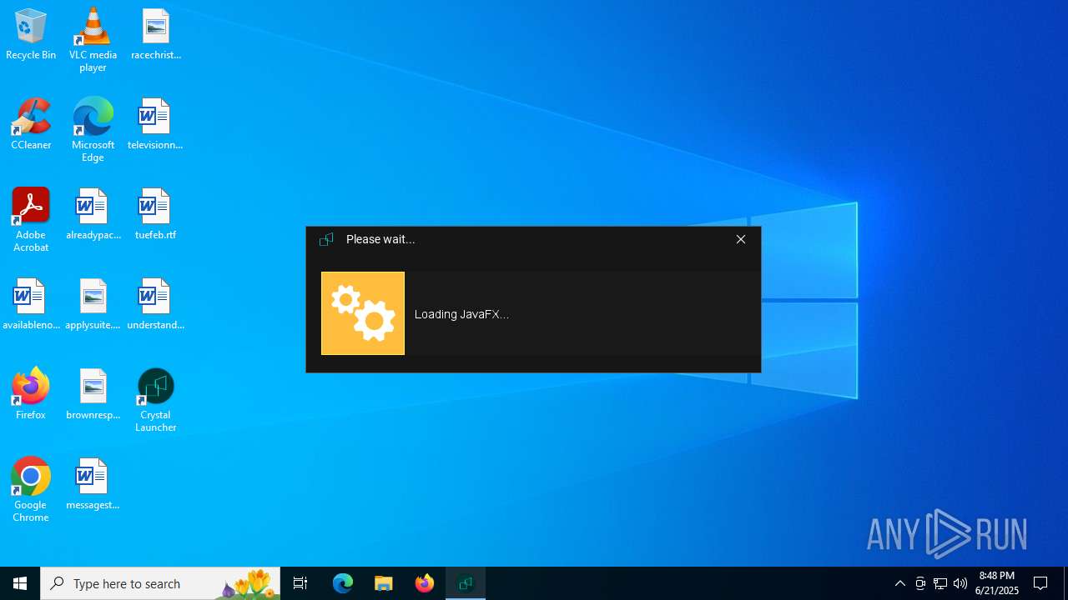Launch Microsoft Edge desktop shortcut
The width and height of the screenshot is (1068, 600).
coord(93,130)
